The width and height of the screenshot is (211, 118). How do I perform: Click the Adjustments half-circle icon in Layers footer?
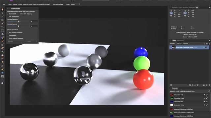coord(193,85)
